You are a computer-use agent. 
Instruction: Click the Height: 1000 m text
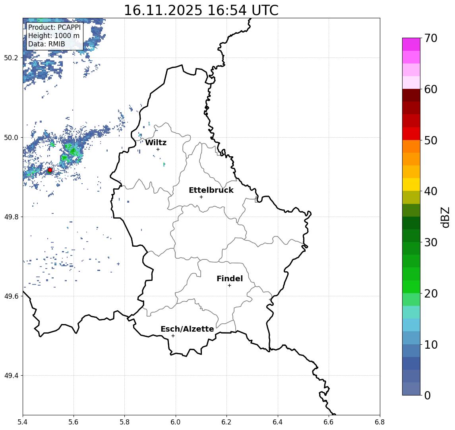pyautogui.click(x=54, y=36)
